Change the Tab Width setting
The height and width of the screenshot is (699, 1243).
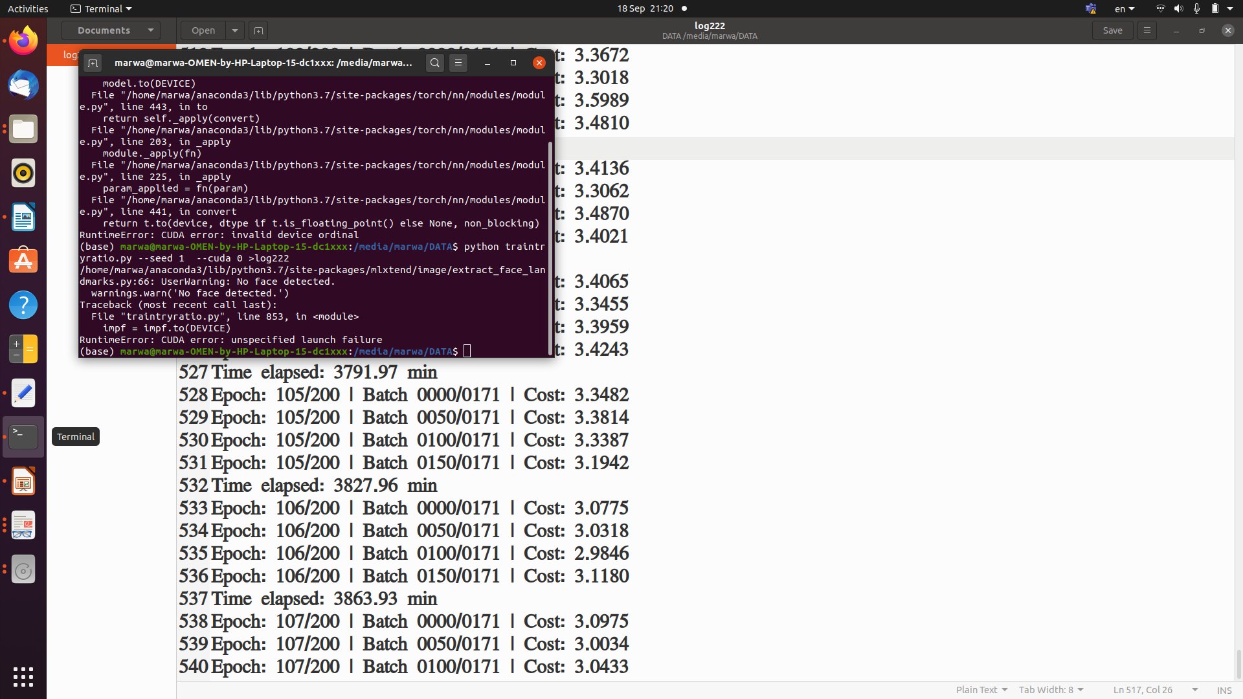1050,690
